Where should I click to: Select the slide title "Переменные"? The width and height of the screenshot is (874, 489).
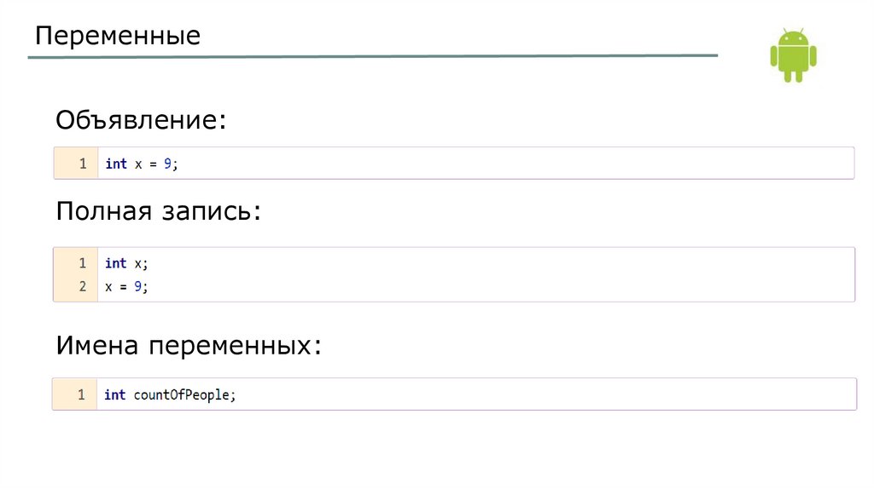pos(118,36)
